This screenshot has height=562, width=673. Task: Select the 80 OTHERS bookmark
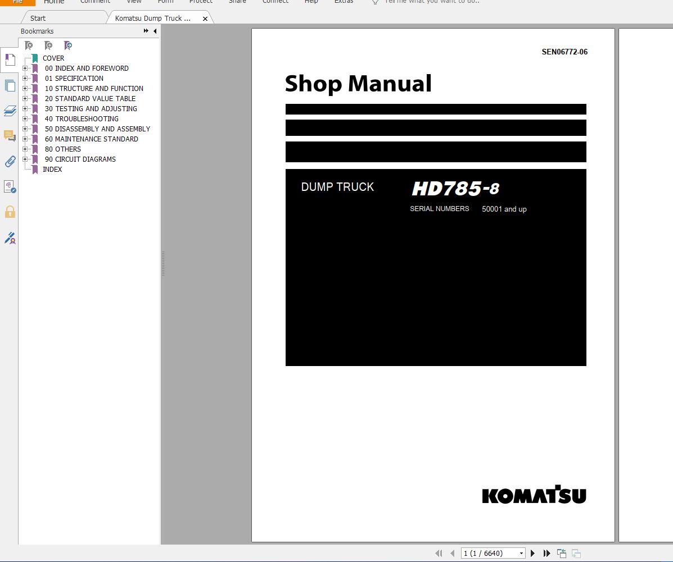coord(62,149)
